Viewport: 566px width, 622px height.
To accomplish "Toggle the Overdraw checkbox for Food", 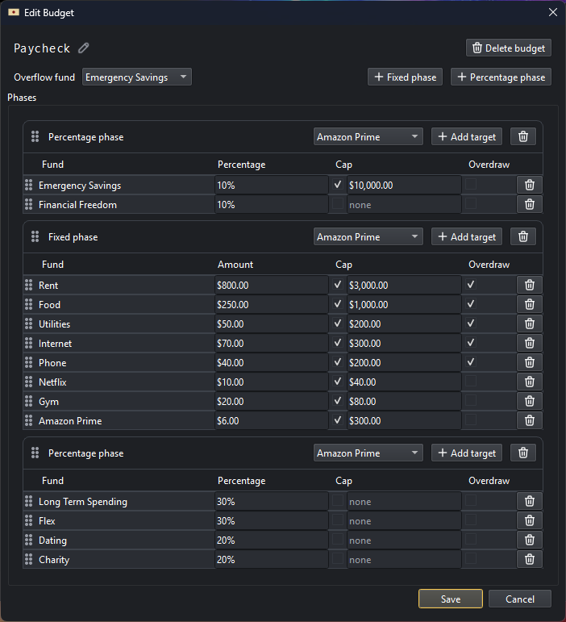I will tap(471, 304).
